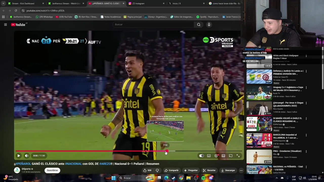Show hidden system tray icons
The image size is (324, 182).
click(x=276, y=178)
